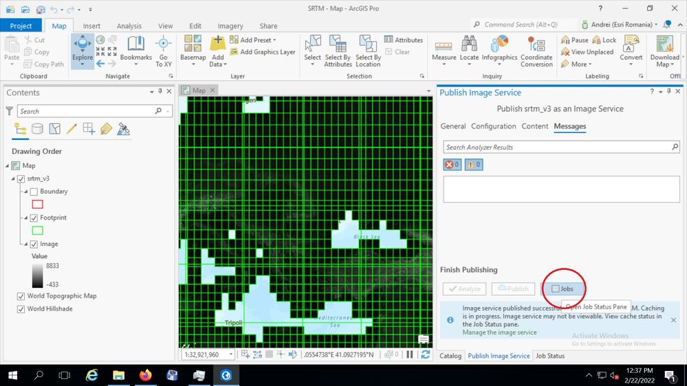Image resolution: width=687 pixels, height=386 pixels.
Task: Collapse the Footprint sublayer
Action: 26,218
